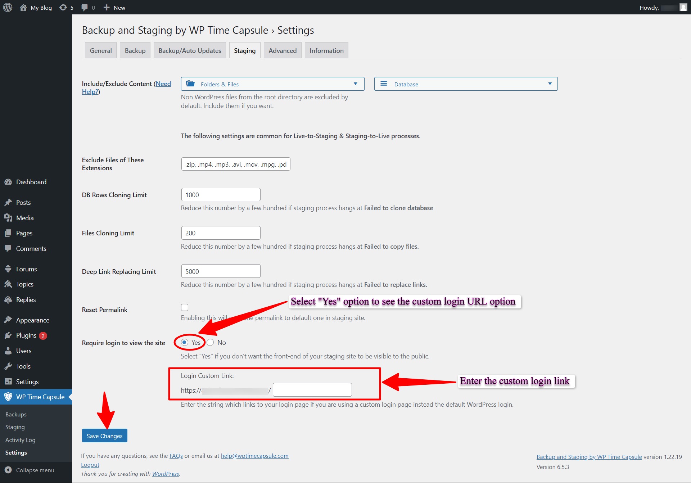Screen dimensions: 691x483
Task: Click the Forums icon in sidebar
Action: click(8, 269)
